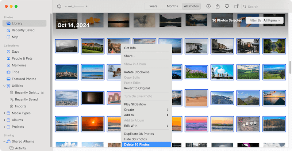The height and width of the screenshot is (151, 292).
Task: Click the Memories icon
Action: pyautogui.click(x=8, y=65)
